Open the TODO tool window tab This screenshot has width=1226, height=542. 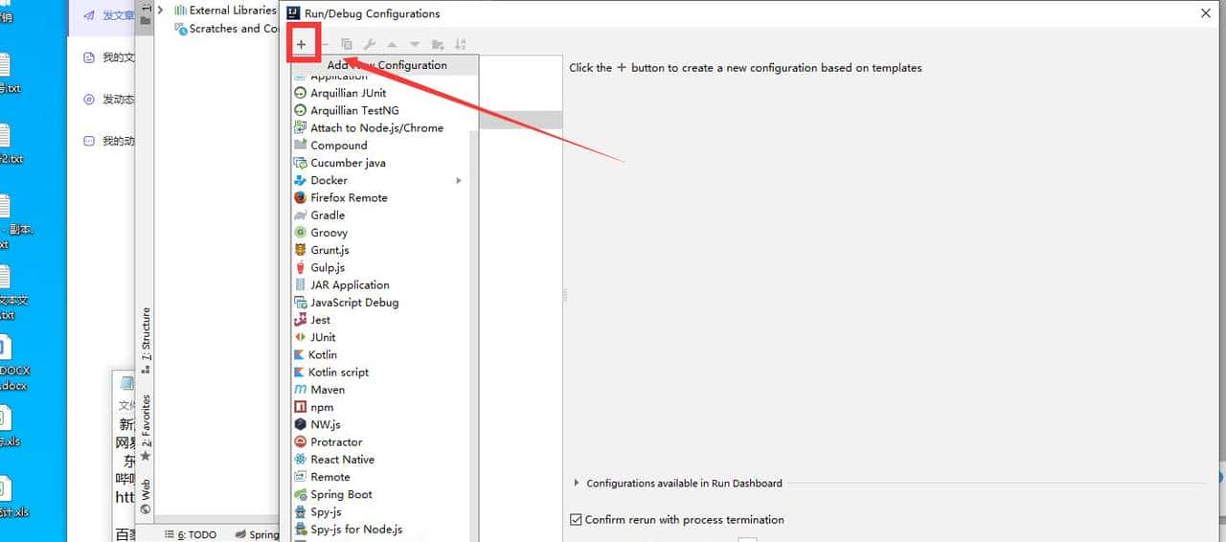point(195,534)
